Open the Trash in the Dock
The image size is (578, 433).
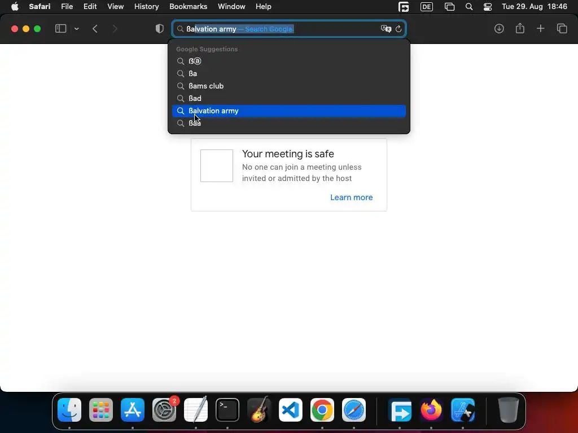(x=509, y=410)
